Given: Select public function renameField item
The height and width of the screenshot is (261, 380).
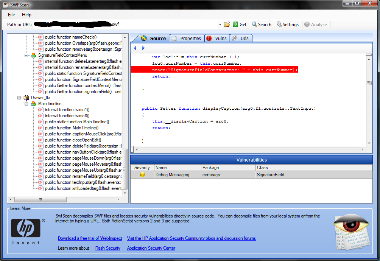Looking at the screenshot, I should point(83,176).
